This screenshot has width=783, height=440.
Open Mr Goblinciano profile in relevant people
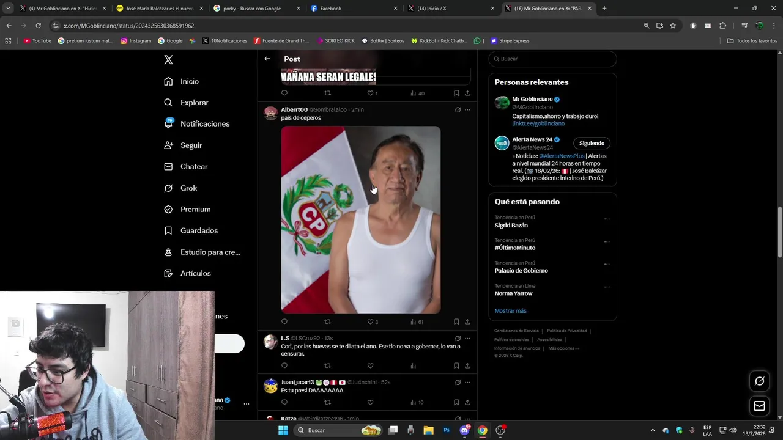pos(532,99)
